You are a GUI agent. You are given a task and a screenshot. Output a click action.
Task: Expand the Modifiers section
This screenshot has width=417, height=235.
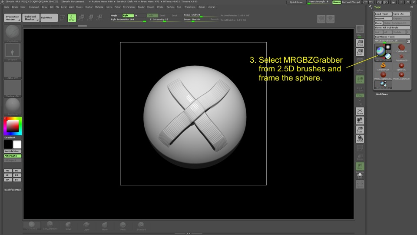point(382,94)
